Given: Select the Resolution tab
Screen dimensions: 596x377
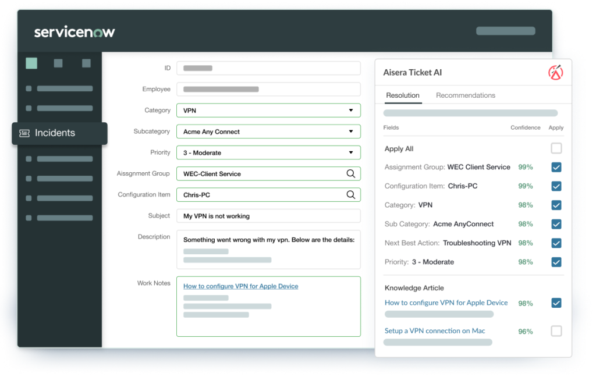Looking at the screenshot, I should (403, 95).
